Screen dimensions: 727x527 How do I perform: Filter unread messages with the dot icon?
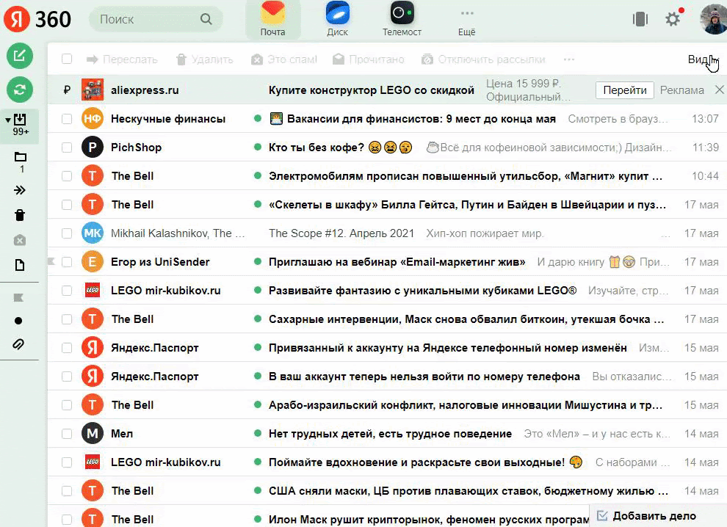18,321
